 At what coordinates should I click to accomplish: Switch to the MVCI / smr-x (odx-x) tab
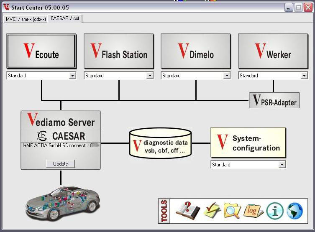click(26, 19)
